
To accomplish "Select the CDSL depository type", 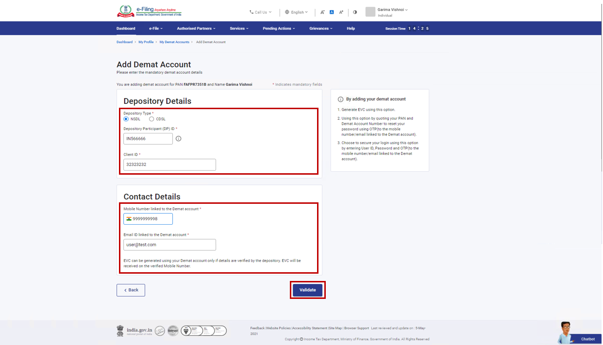I will point(152,119).
